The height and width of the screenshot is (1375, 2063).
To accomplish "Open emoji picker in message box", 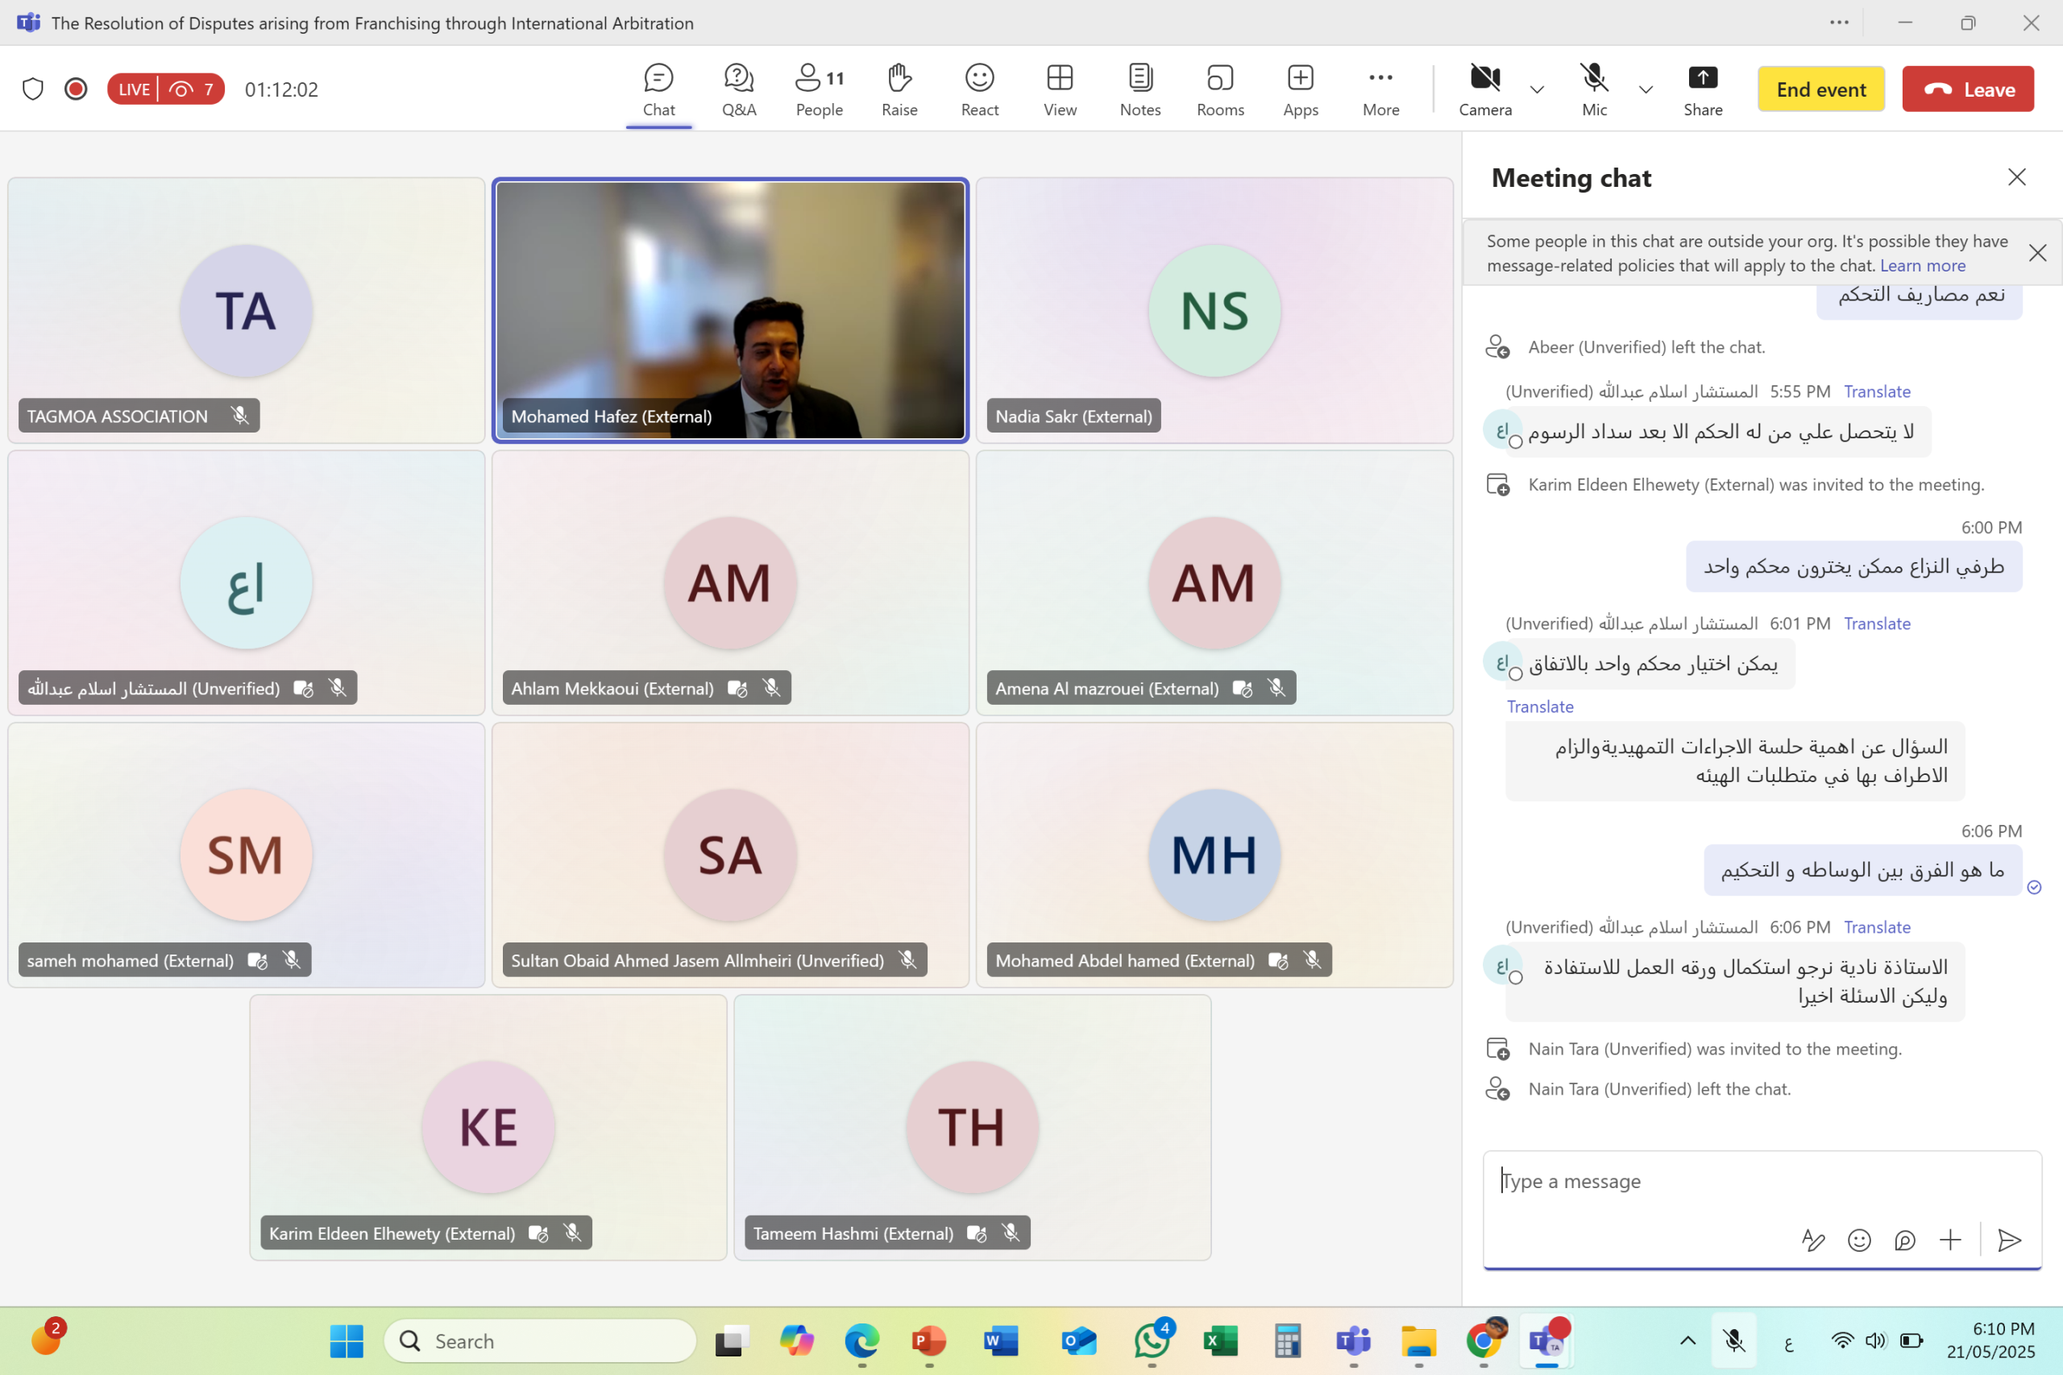I will 1858,1240.
